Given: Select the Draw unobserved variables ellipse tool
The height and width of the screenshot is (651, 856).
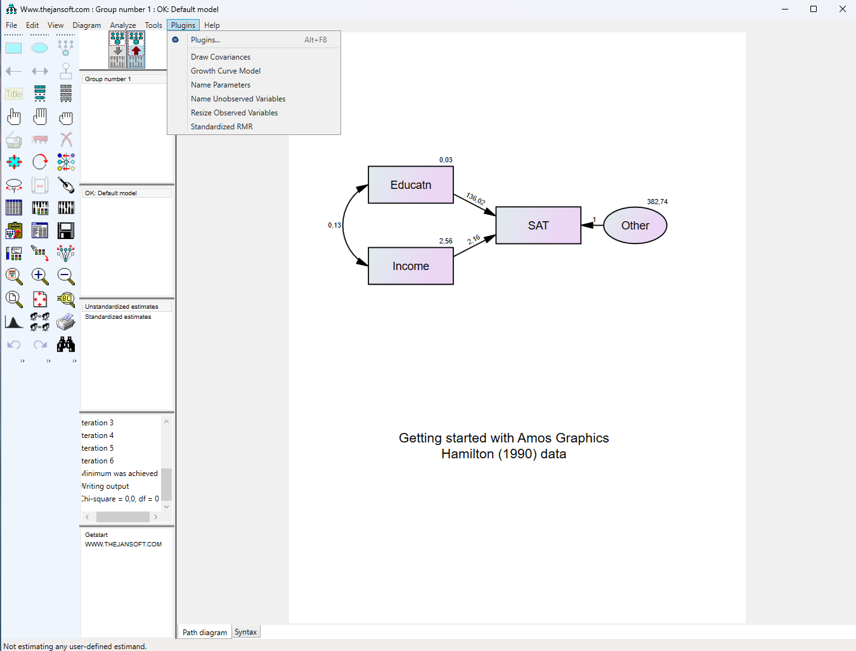Looking at the screenshot, I should tap(40, 48).
